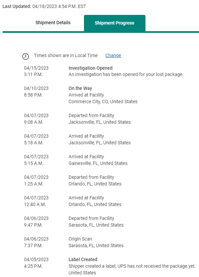Click the 04/10/2023 date entry
This screenshot has height=277, width=199.
pyautogui.click(x=36, y=89)
